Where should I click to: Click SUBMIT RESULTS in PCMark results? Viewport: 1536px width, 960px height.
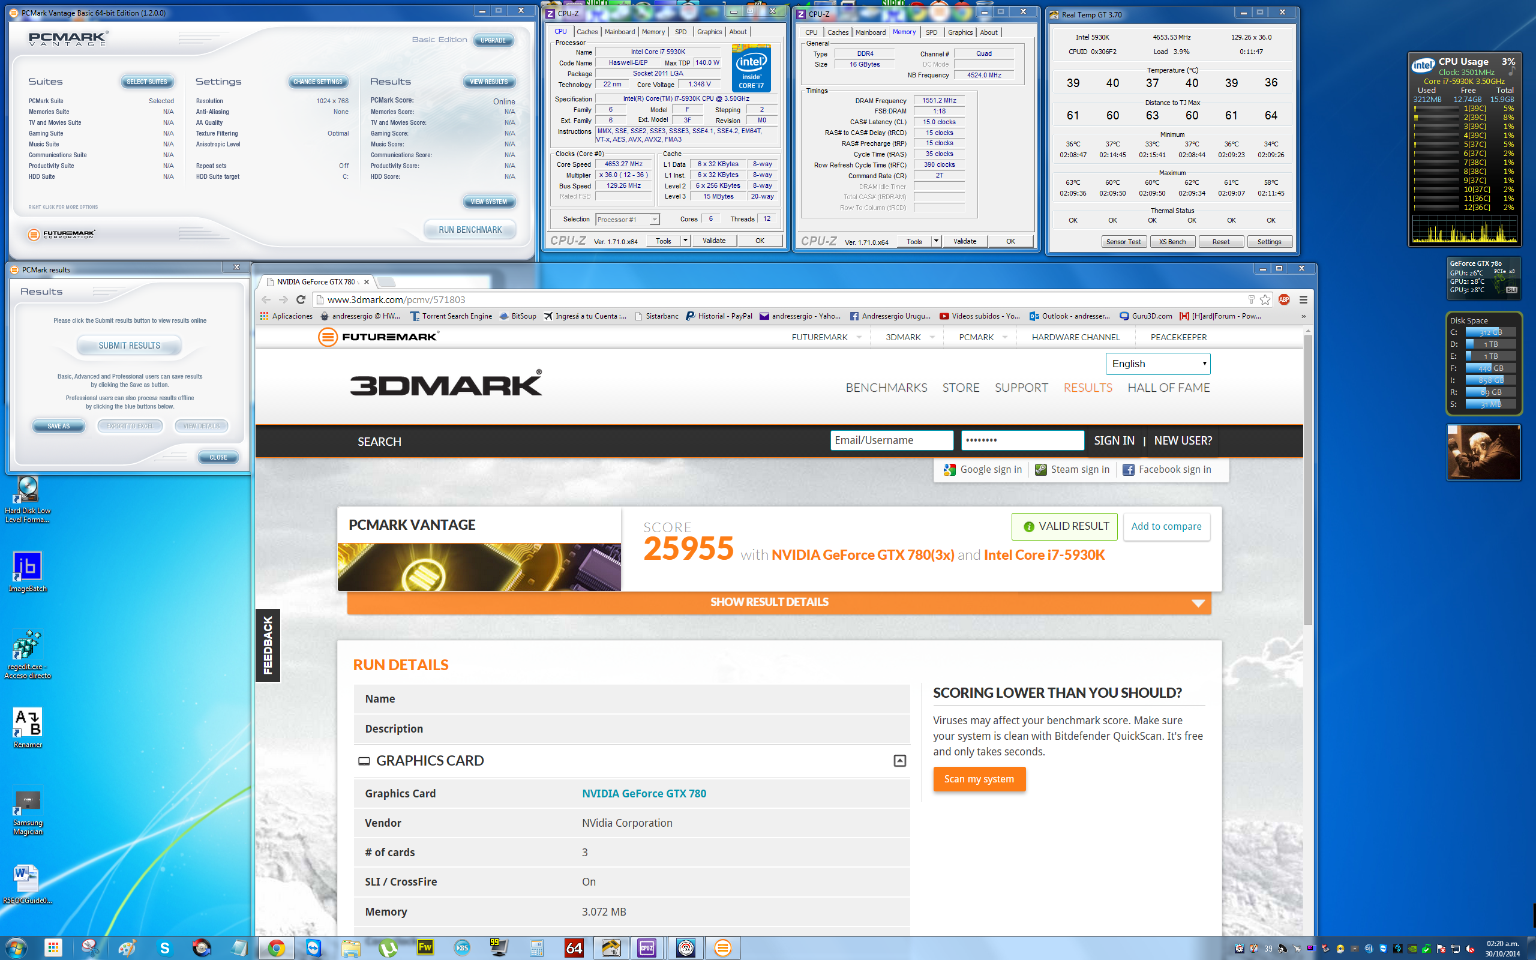(x=130, y=346)
